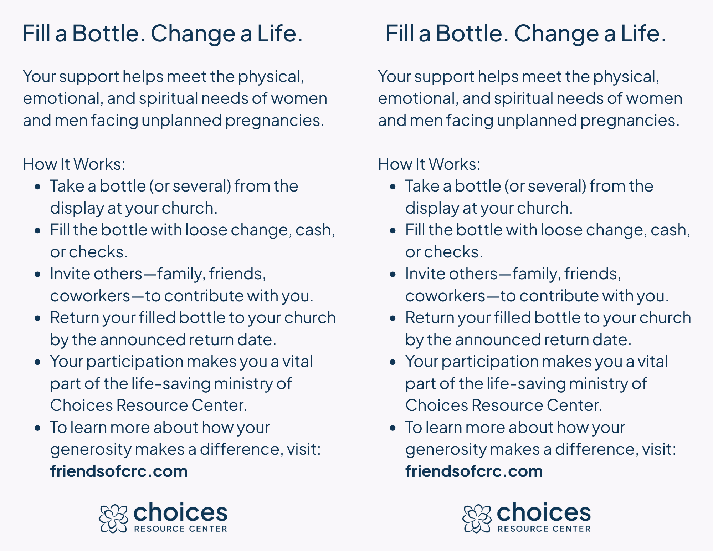
Task: Click the right "Fill the bottle with loose change" bullet
Action: pos(548,241)
